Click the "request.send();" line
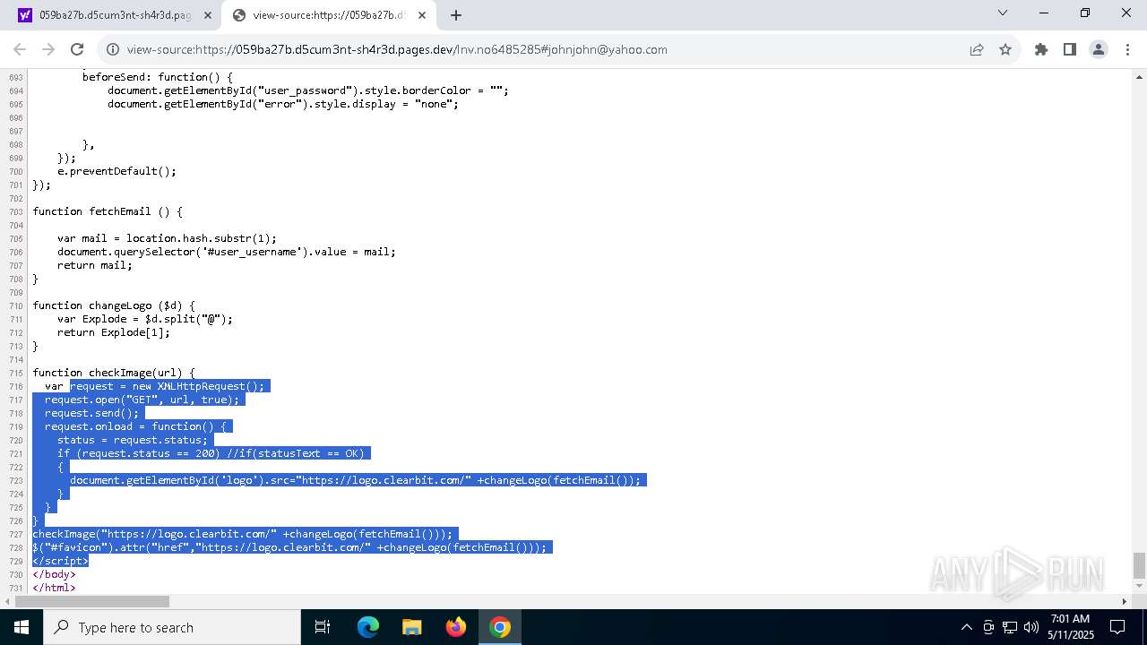Screen dimensions: 1147x645 92,413
